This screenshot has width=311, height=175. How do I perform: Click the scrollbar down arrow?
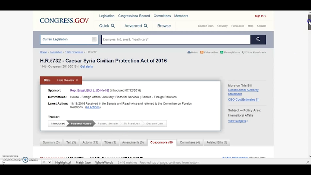310,156
